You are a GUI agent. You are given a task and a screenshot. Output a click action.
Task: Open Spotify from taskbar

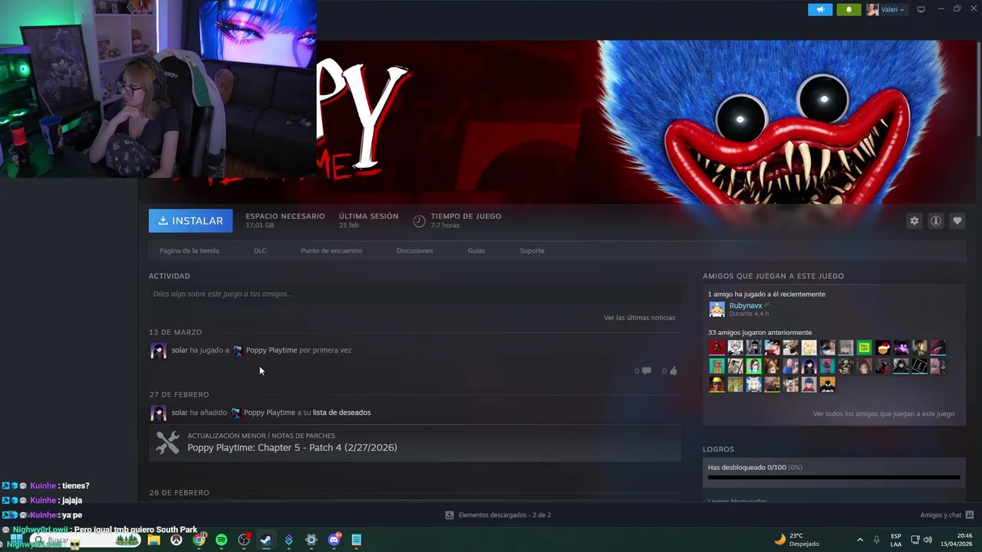point(222,540)
